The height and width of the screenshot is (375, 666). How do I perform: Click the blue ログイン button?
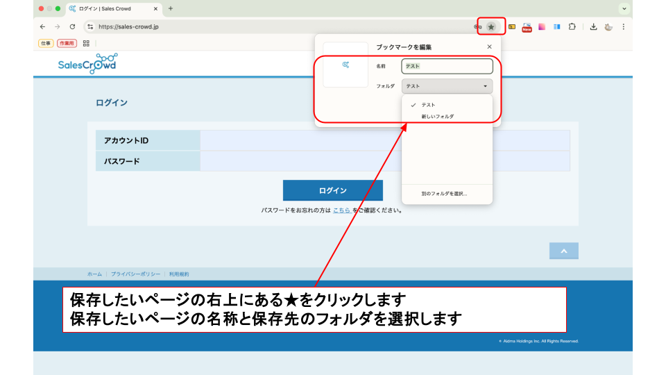332,190
